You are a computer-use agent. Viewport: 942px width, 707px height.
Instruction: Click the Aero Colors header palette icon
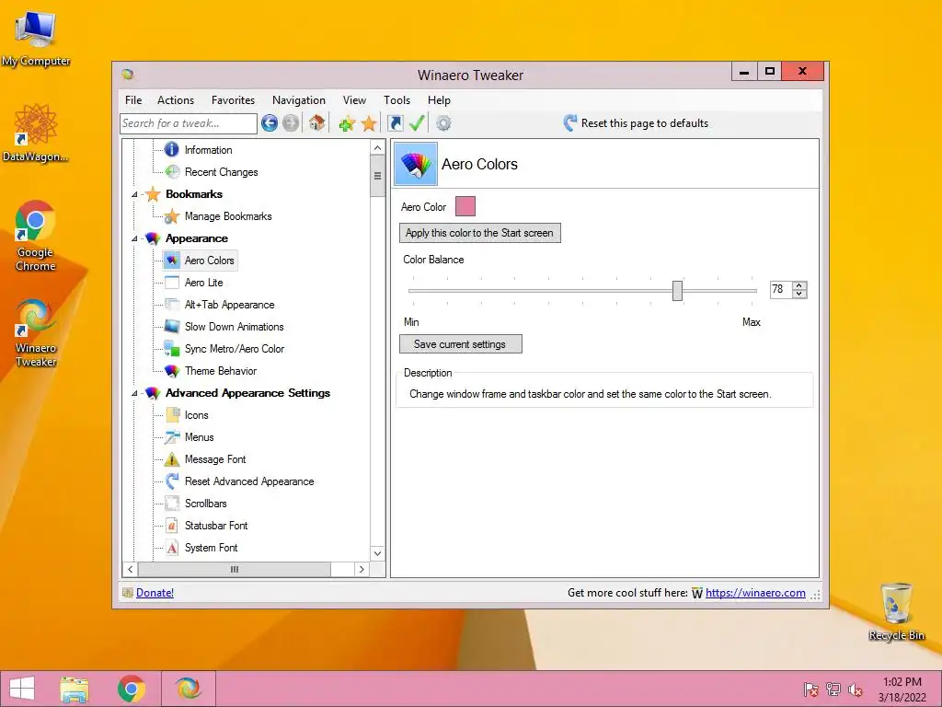click(416, 164)
